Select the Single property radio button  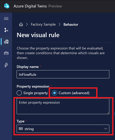pos(19,93)
